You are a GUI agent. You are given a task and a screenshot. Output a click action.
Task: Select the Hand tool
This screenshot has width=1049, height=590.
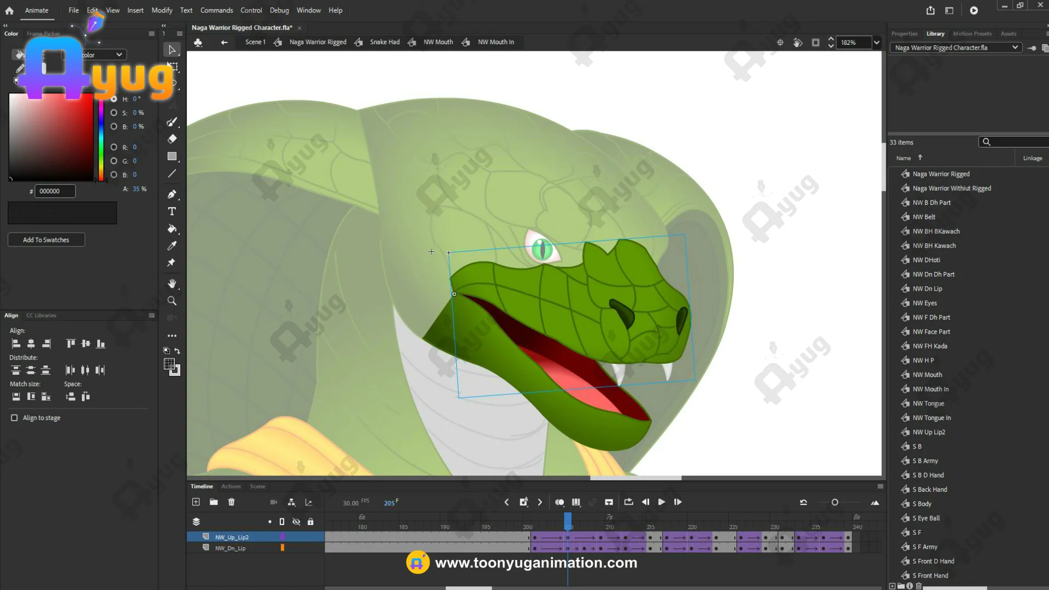click(x=172, y=284)
